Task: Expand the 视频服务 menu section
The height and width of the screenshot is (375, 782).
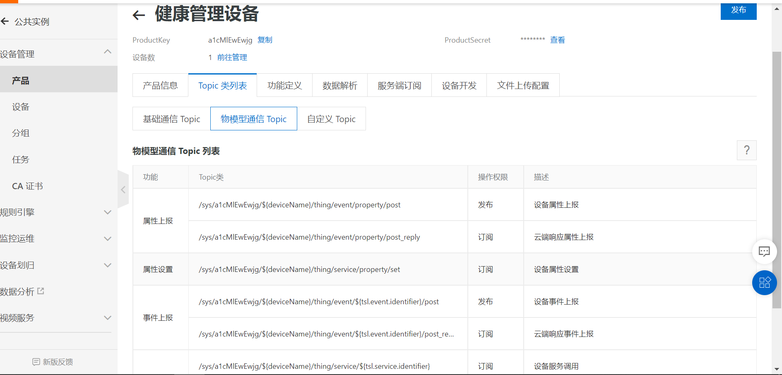Action: [108, 318]
